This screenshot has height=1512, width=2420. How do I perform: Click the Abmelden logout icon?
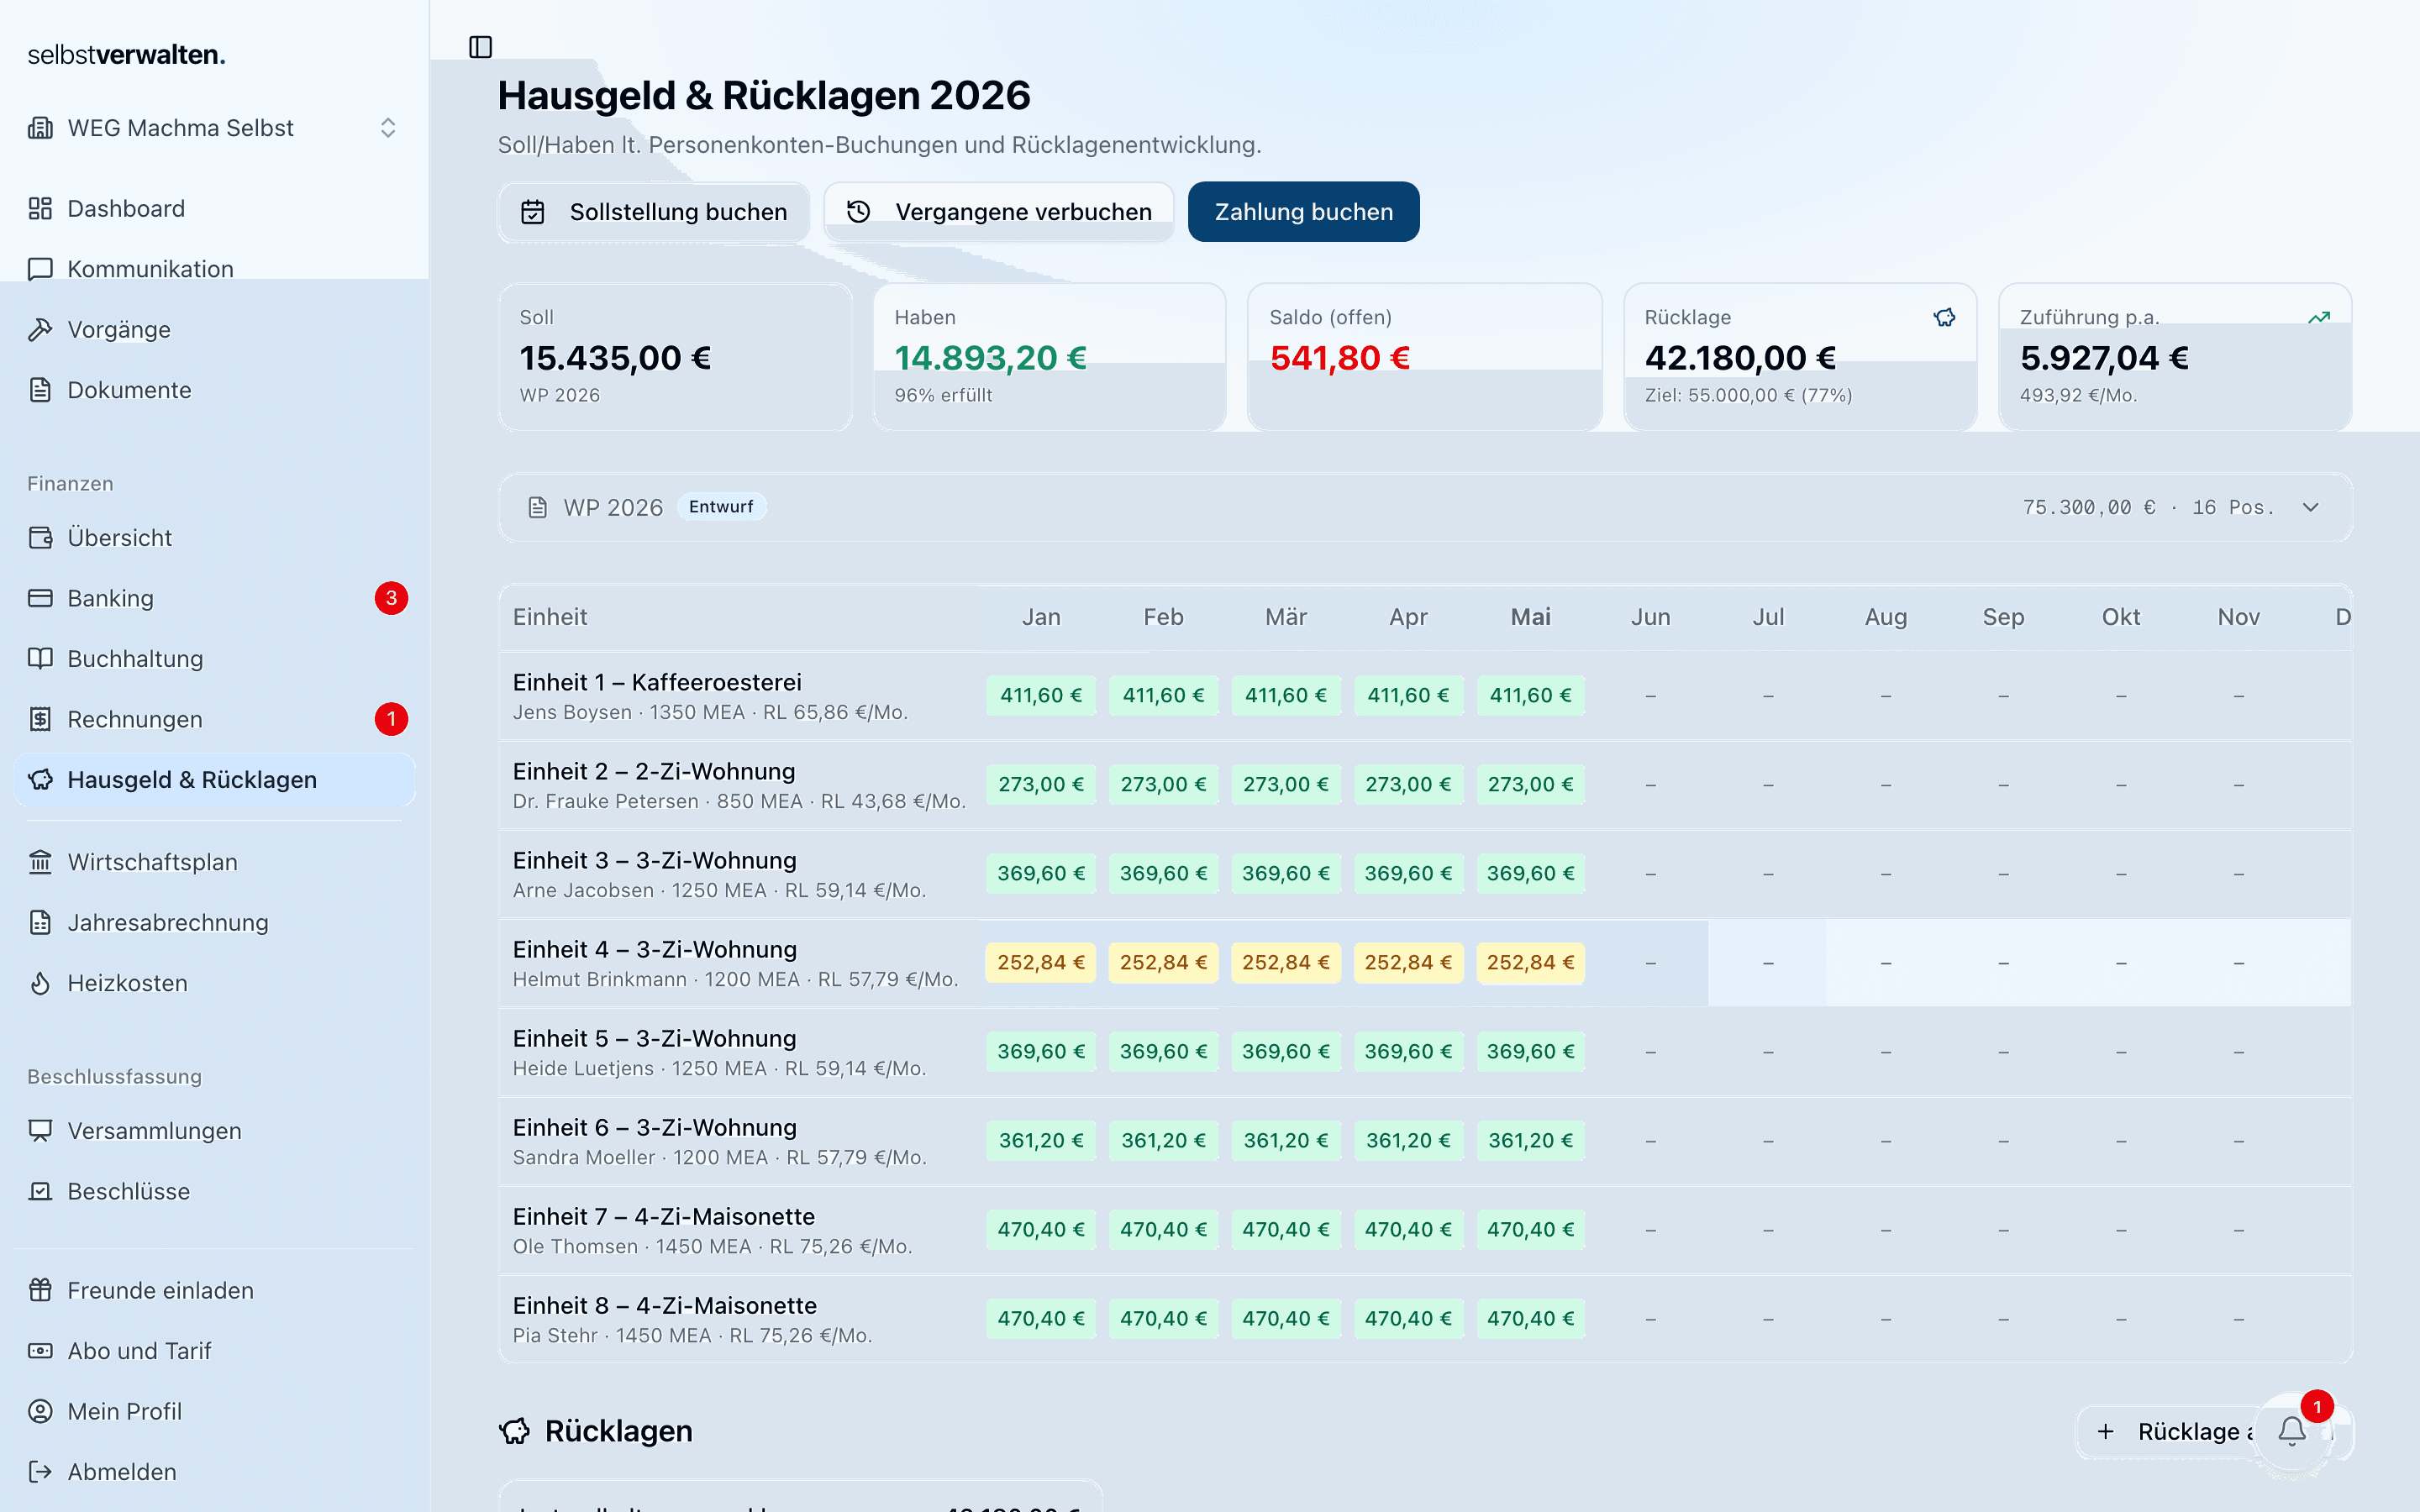click(40, 1472)
